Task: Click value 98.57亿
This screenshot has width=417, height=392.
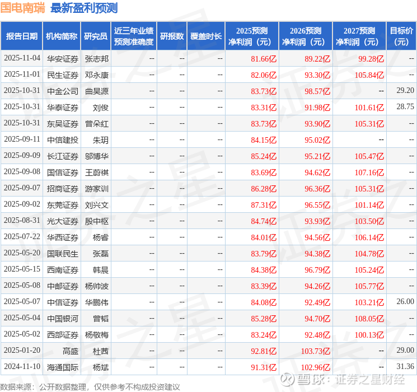Action: coord(317,91)
